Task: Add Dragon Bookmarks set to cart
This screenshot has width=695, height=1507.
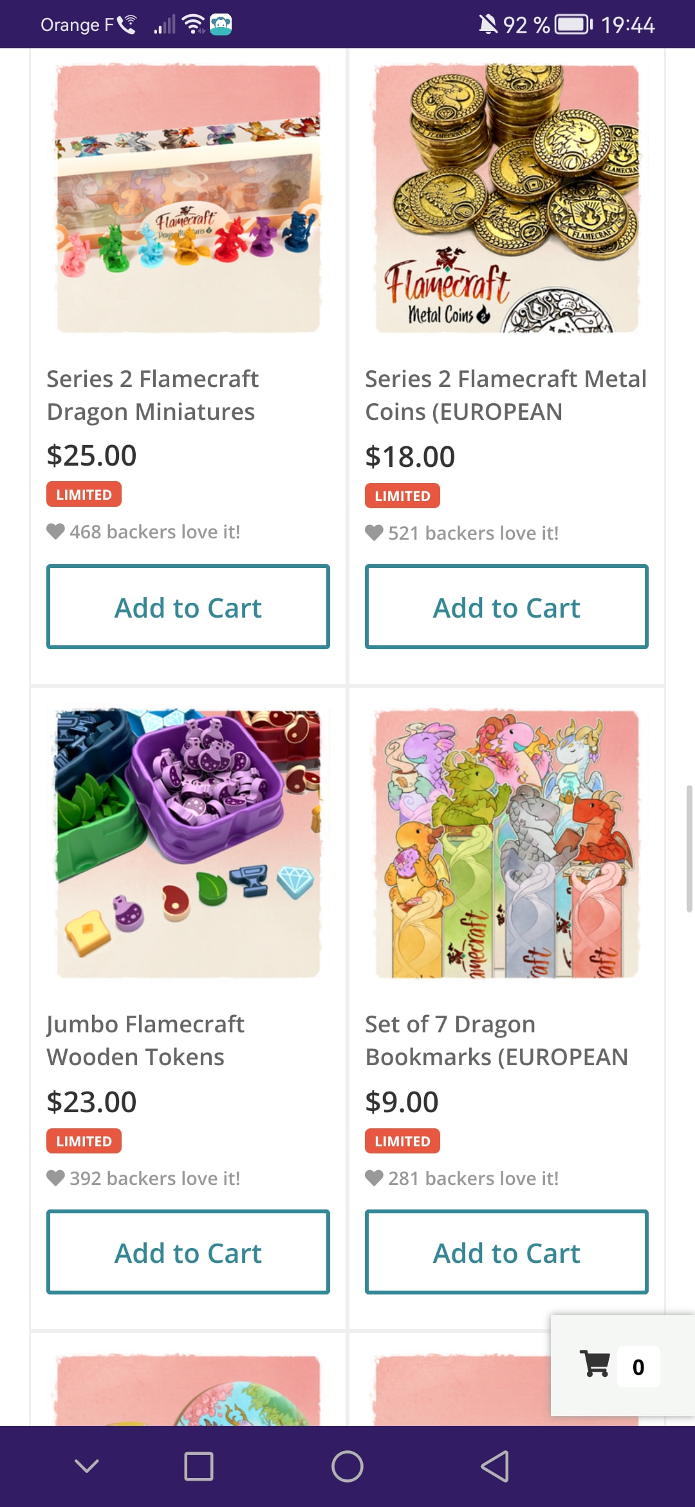Action: [506, 1252]
